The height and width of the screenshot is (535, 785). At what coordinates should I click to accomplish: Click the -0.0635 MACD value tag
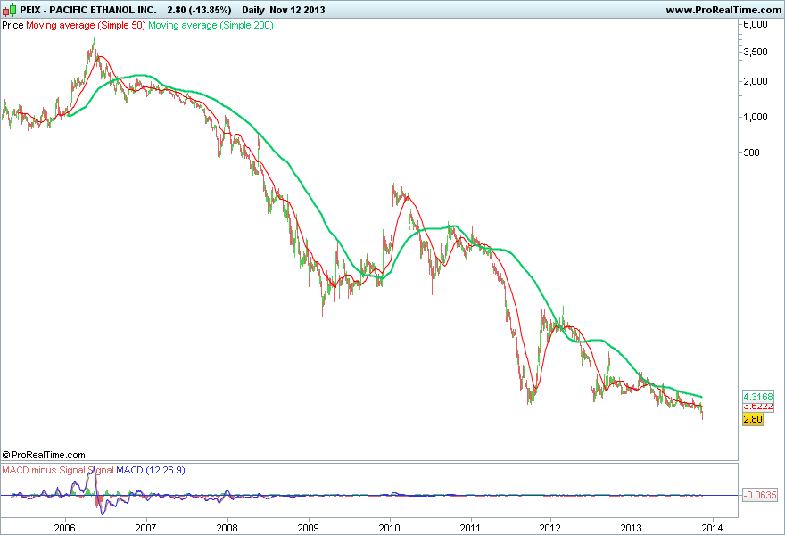point(759,495)
